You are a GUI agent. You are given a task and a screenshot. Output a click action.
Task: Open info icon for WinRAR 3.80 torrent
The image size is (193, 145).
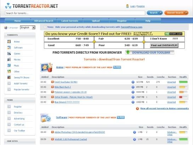coord(135,139)
